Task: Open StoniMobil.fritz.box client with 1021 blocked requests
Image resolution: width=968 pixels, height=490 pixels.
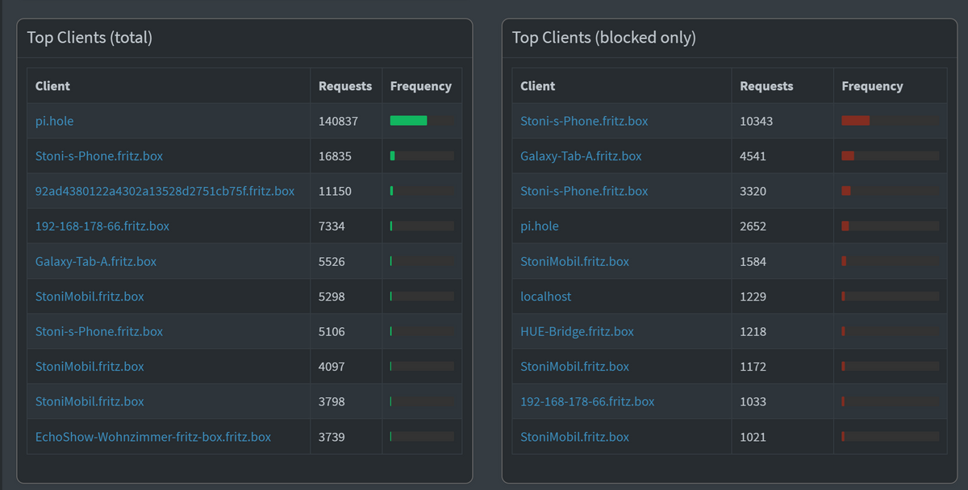Action: click(x=574, y=437)
